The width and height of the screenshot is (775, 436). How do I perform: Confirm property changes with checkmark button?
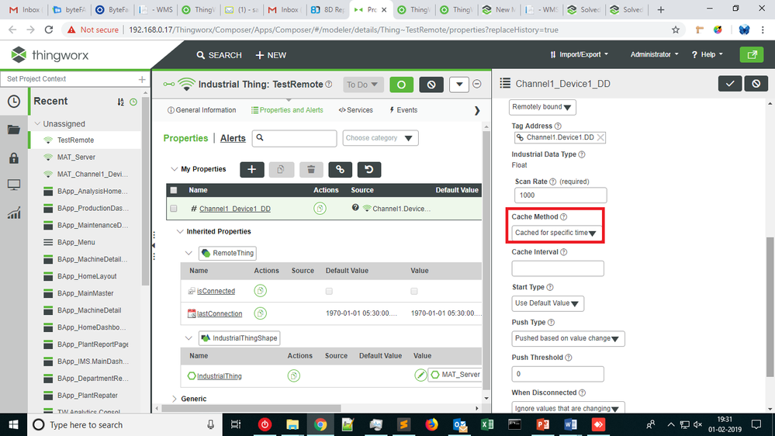730,84
